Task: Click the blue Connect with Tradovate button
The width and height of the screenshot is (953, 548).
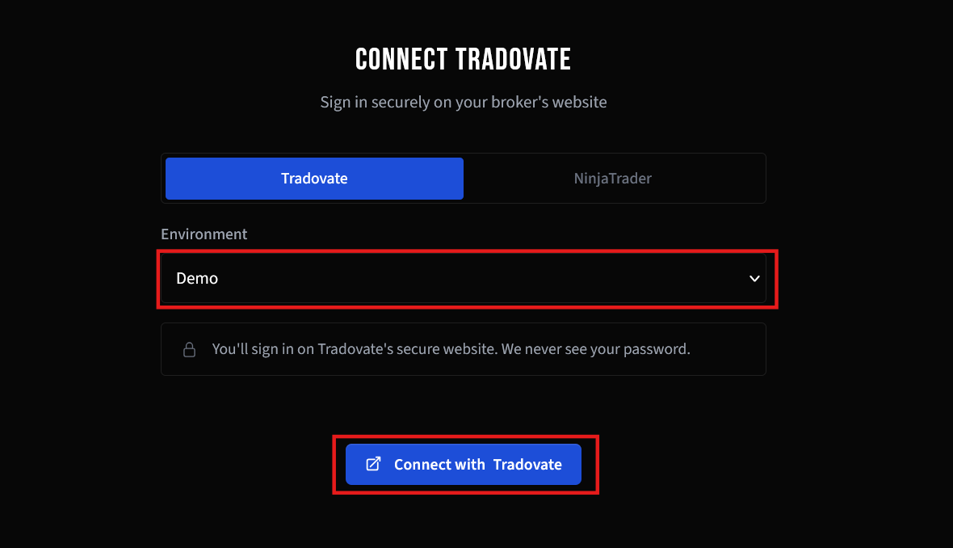Action: [x=465, y=464]
